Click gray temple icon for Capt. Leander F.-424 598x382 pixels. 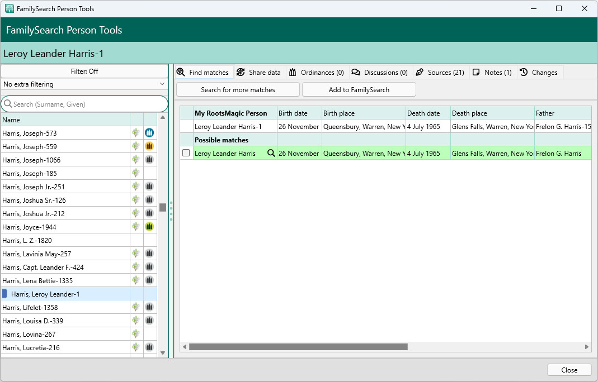point(149,267)
